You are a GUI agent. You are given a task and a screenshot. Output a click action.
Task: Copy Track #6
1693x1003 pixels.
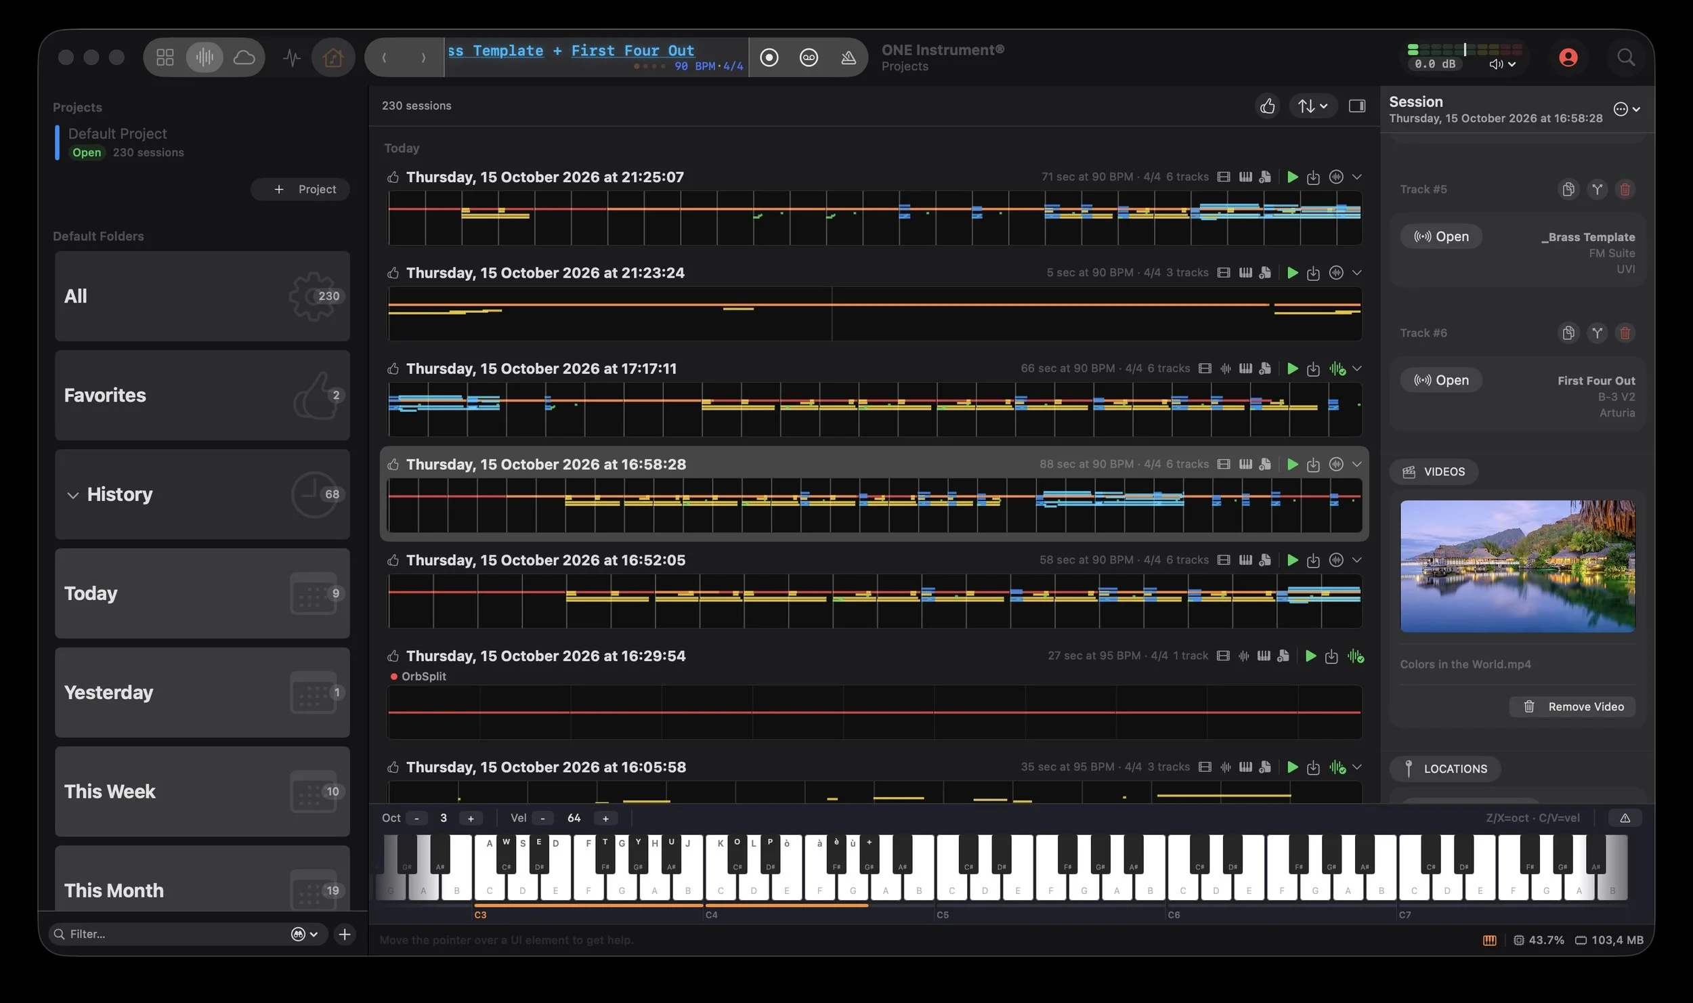1568,333
